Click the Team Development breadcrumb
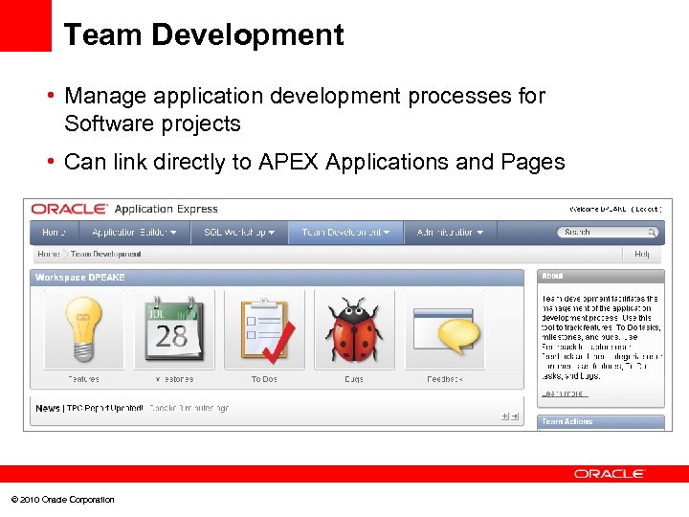Screen dimensions: 689x517 pos(106,254)
